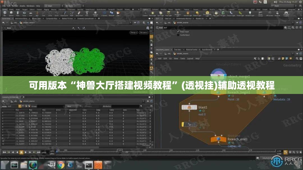Click the current frame number field 1055
The width and height of the screenshot is (303, 170).
coord(44,152)
